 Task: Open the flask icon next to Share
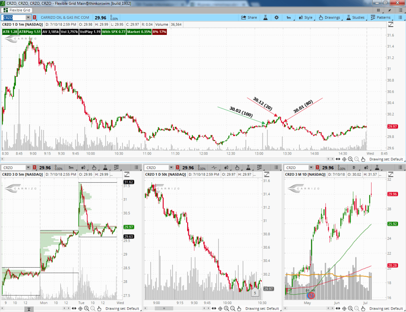(265, 17)
